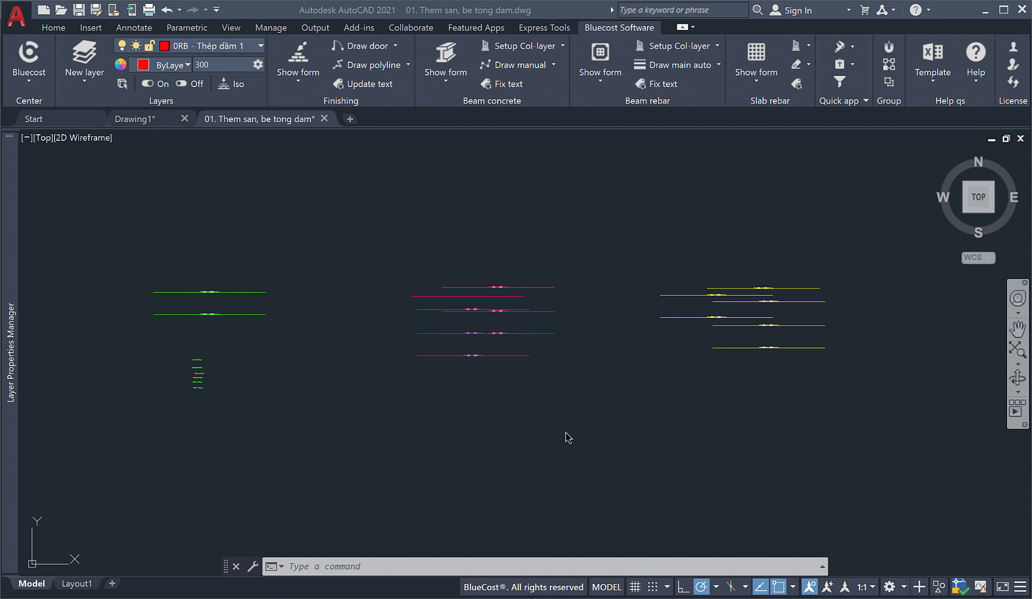Click the New layer icon
1032x599 pixels.
[x=84, y=53]
